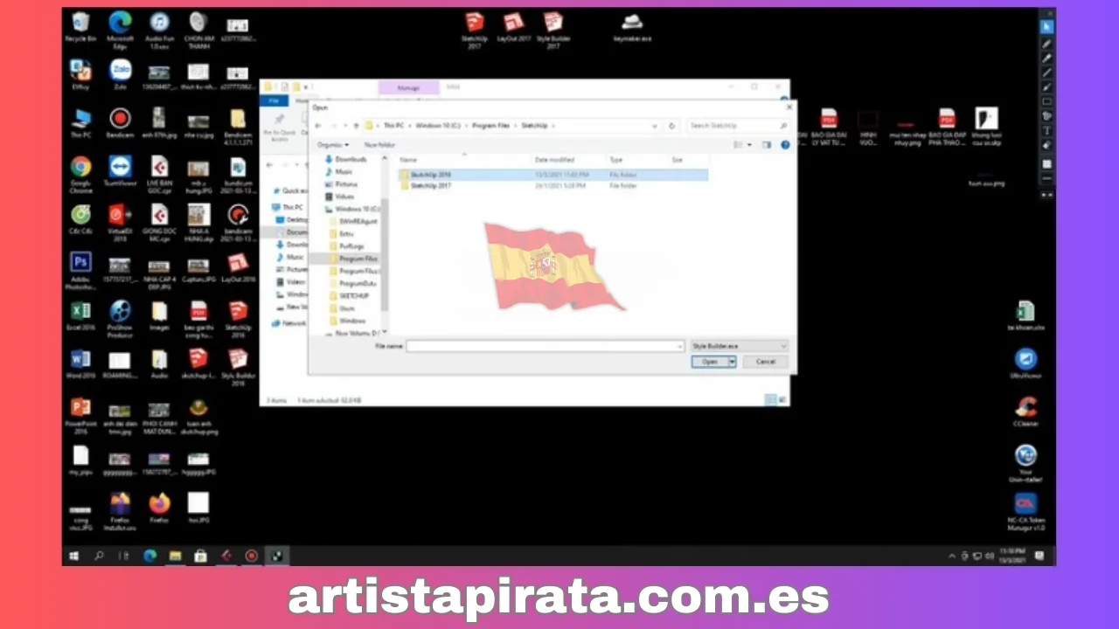Image resolution: width=1119 pixels, height=629 pixels.
Task: Open the Organize dropdown menu
Action: pyautogui.click(x=333, y=145)
